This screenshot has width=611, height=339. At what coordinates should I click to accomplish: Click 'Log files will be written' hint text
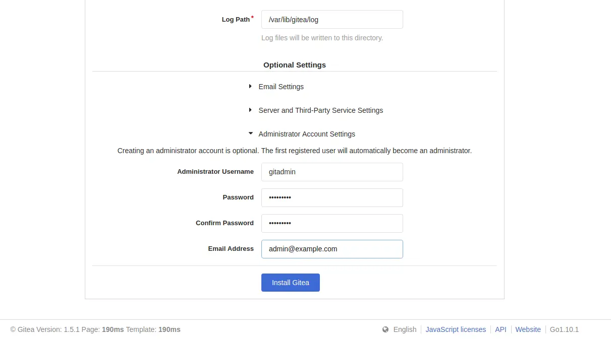pos(322,38)
